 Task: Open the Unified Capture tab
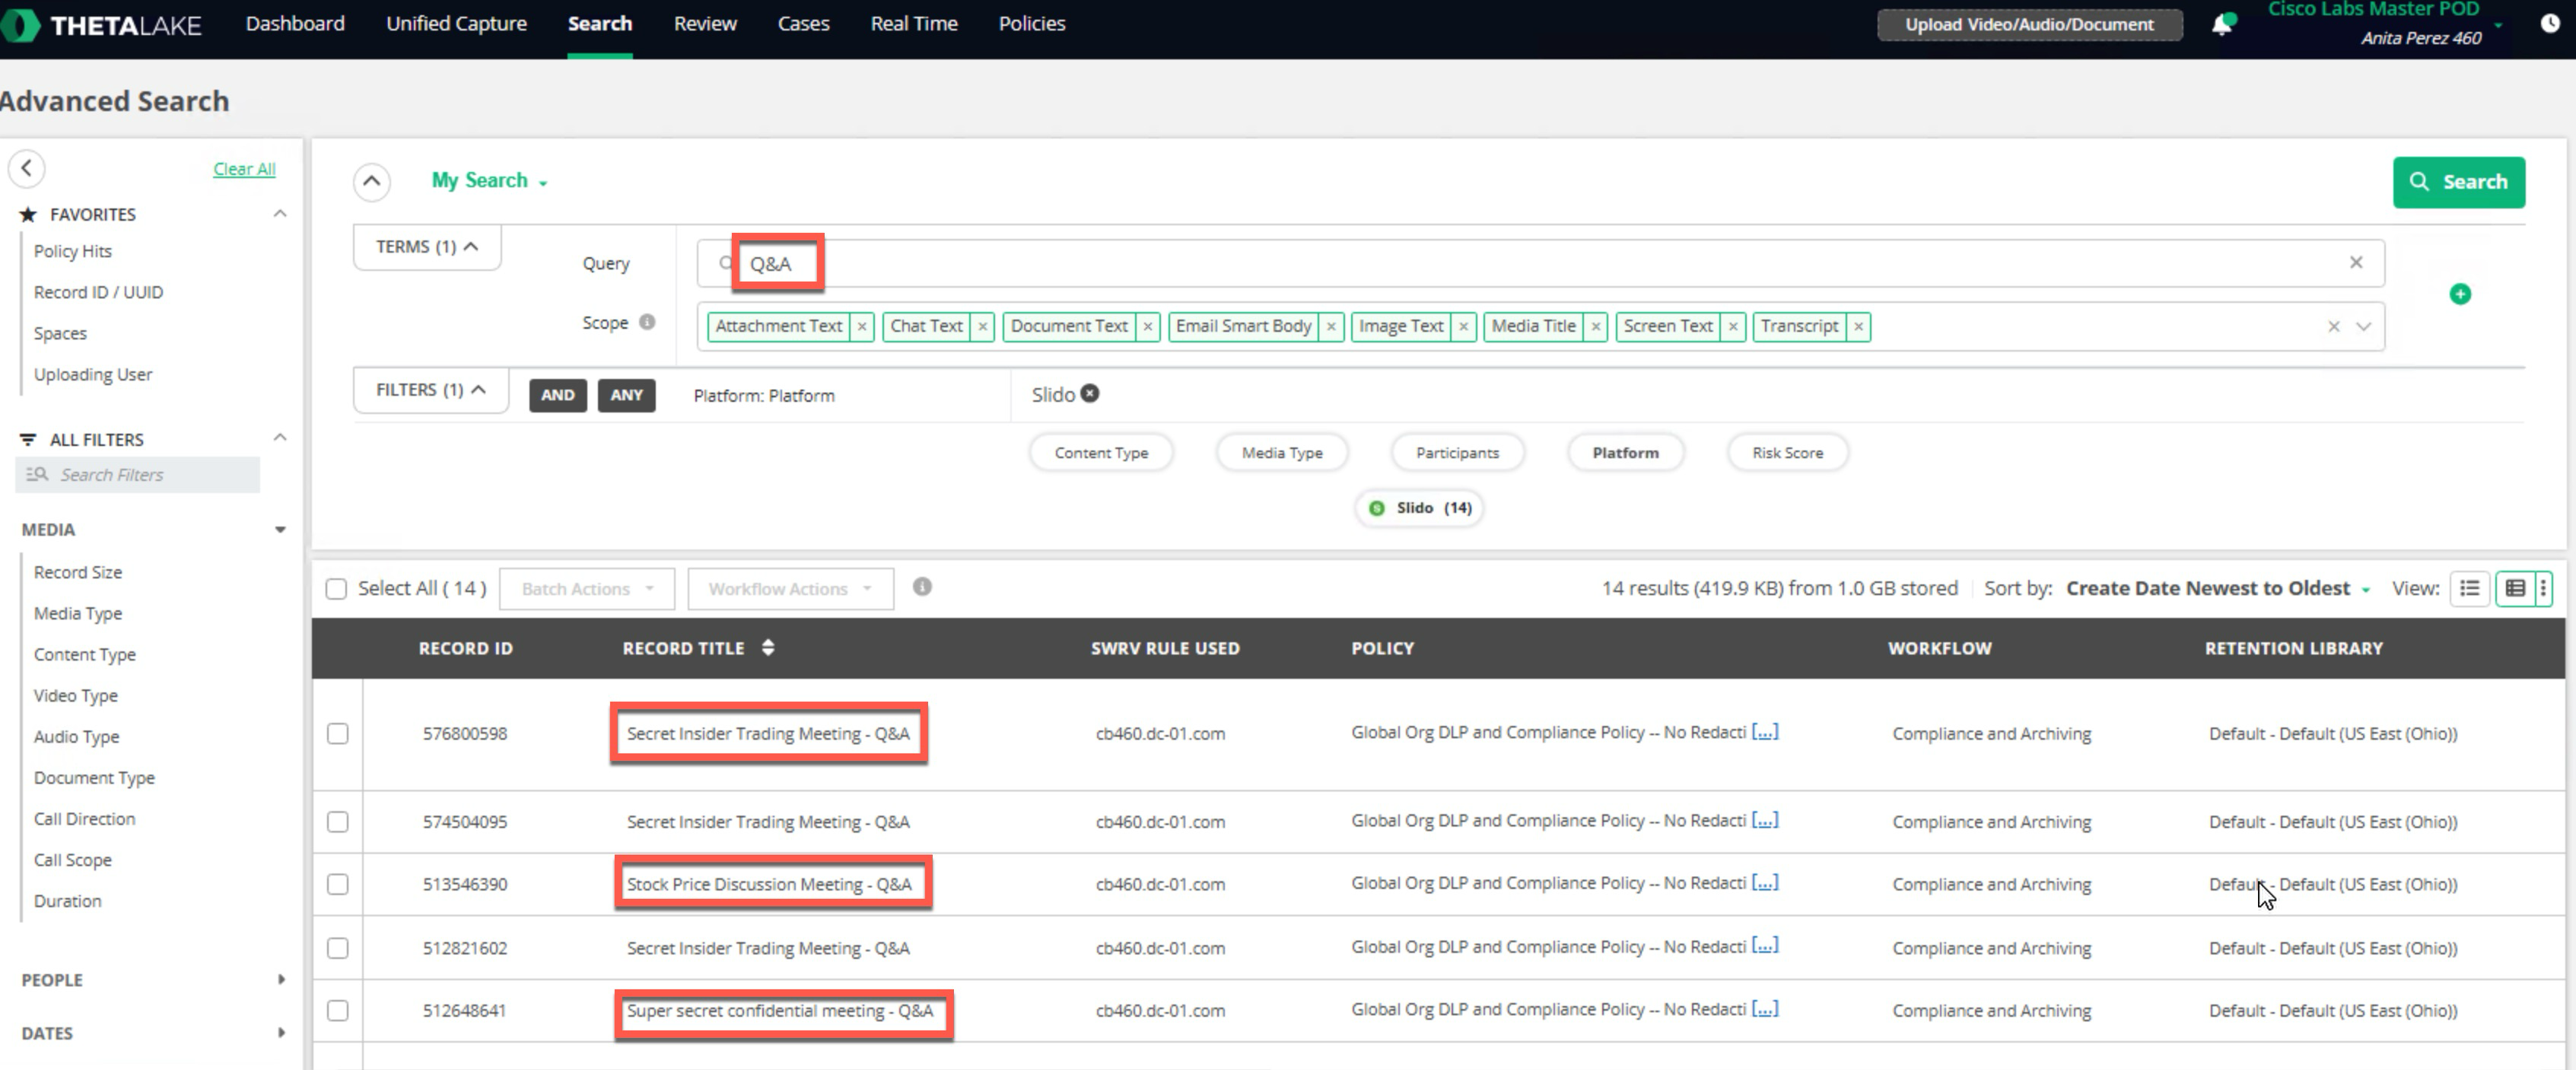[456, 24]
